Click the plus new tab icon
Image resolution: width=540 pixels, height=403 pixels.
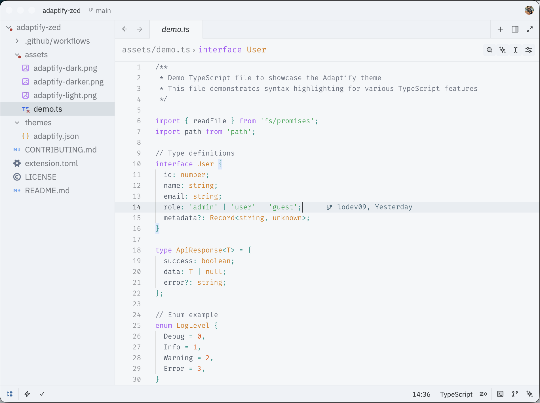pos(500,29)
